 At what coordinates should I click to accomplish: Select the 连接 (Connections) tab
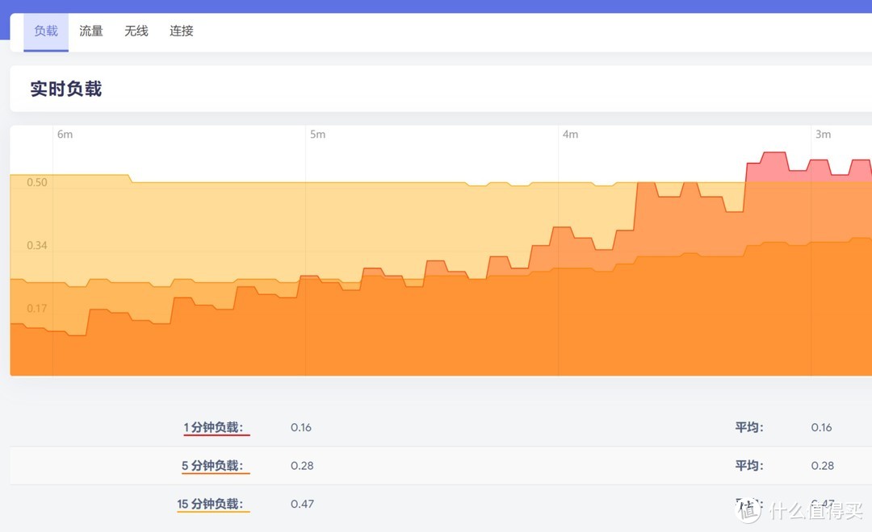[181, 31]
